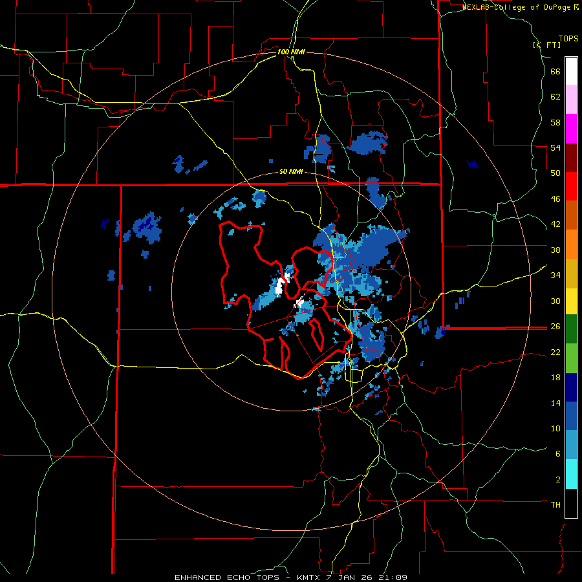
Task: Click the "100 NMI" range ring label
Action: [x=291, y=52]
